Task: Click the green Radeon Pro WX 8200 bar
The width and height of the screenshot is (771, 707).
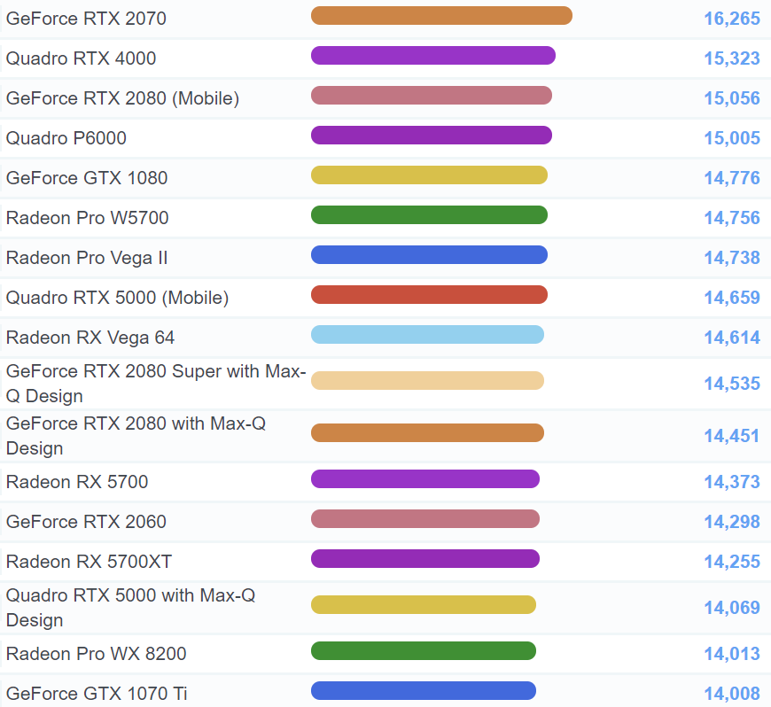Action: (x=424, y=651)
